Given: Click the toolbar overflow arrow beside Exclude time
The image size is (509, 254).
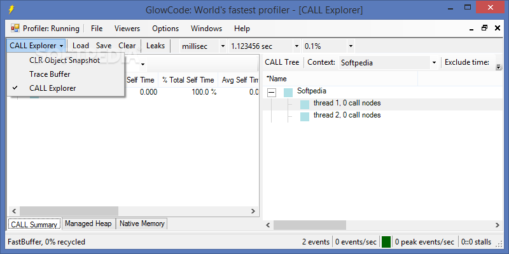Looking at the screenshot, I should [x=498, y=67].
